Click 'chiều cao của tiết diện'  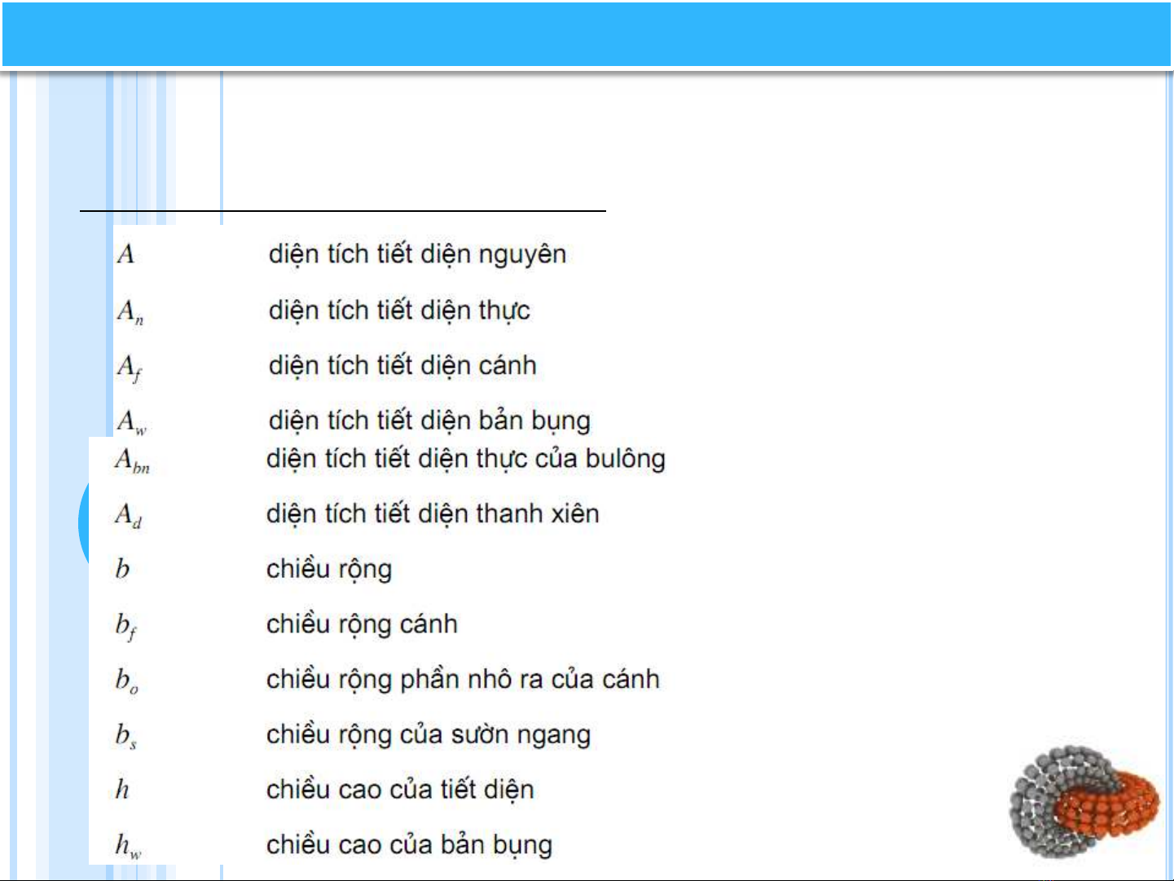(x=400, y=790)
